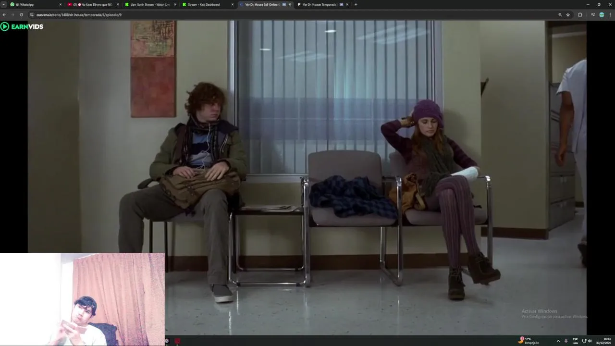Bookmark this page with the star

[x=568, y=15]
